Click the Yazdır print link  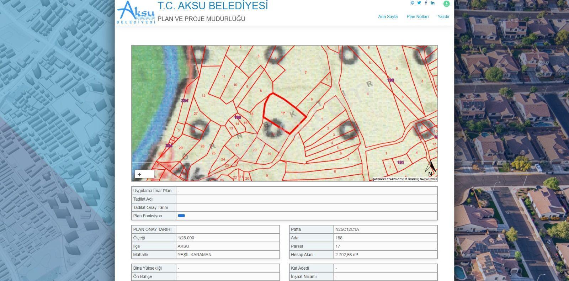click(443, 17)
